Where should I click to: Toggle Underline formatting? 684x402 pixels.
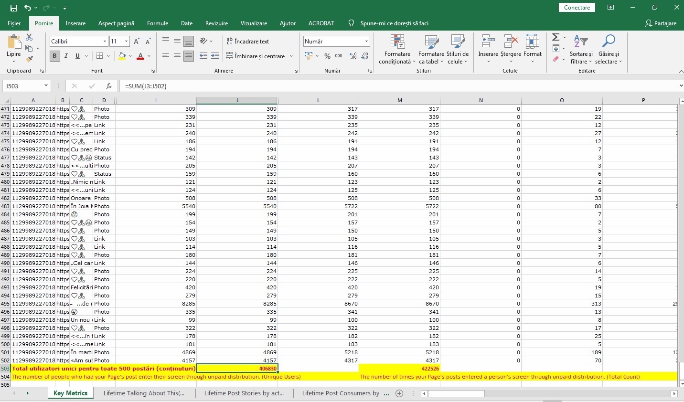[x=77, y=56]
